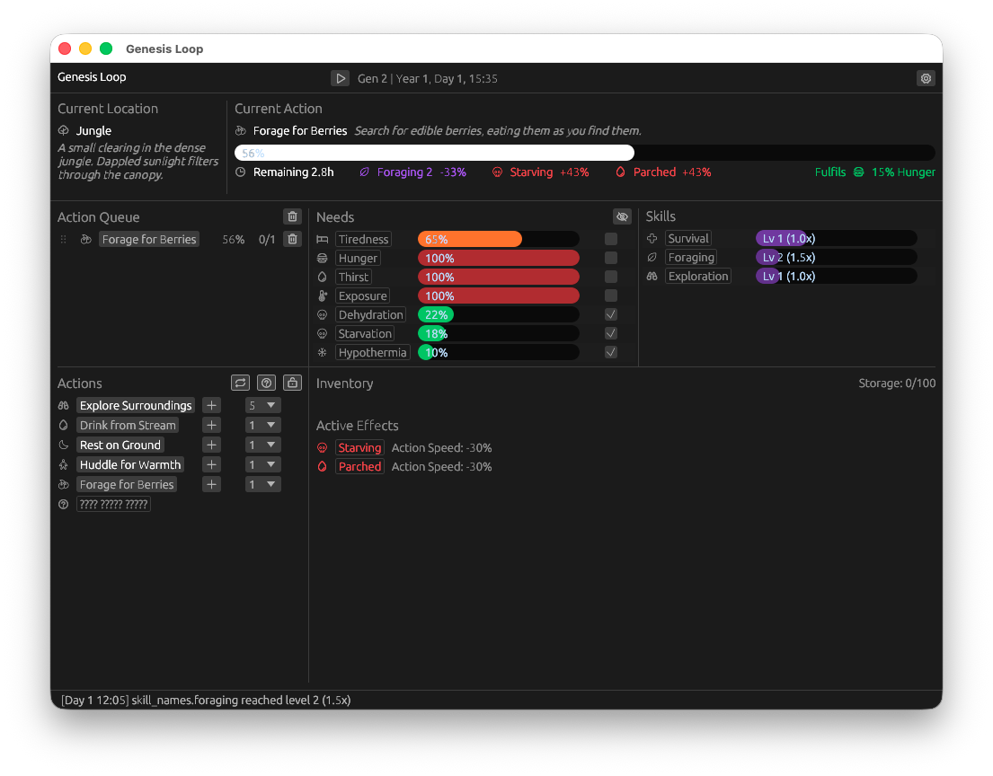Click campfire icon beside Huddle for Warmth
The width and height of the screenshot is (993, 776).
click(63, 464)
